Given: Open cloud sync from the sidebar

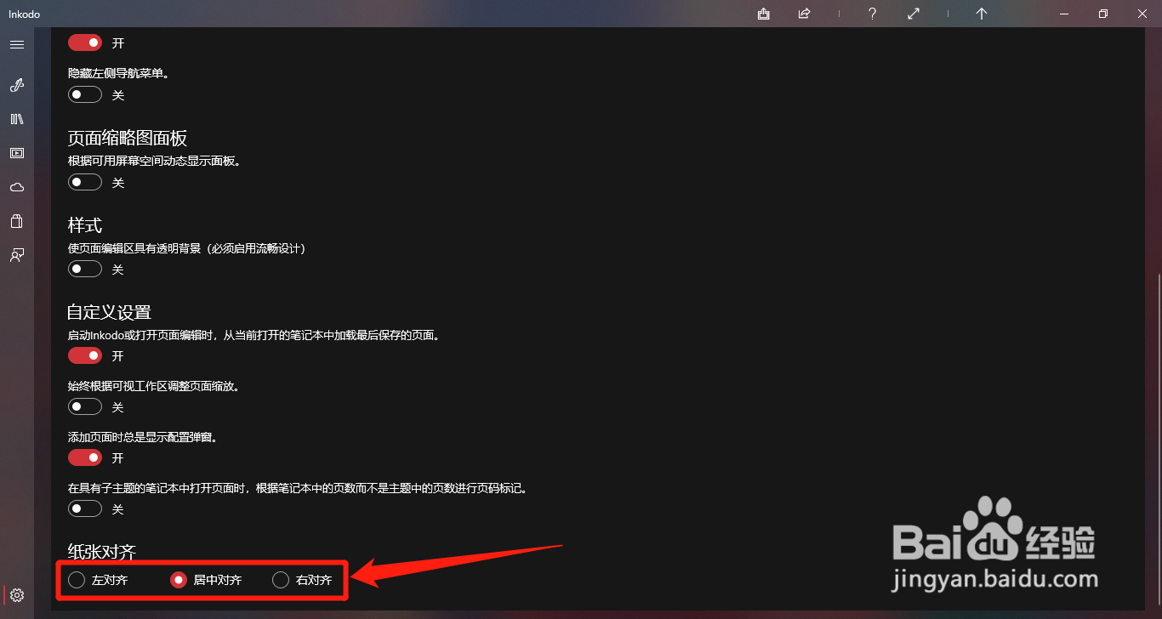Looking at the screenshot, I should point(16,187).
